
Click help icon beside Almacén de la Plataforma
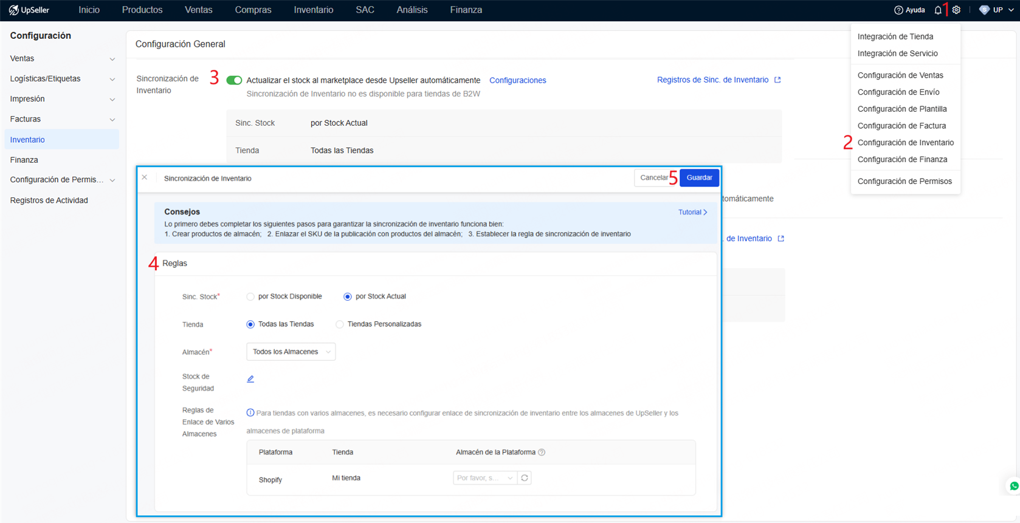click(542, 452)
